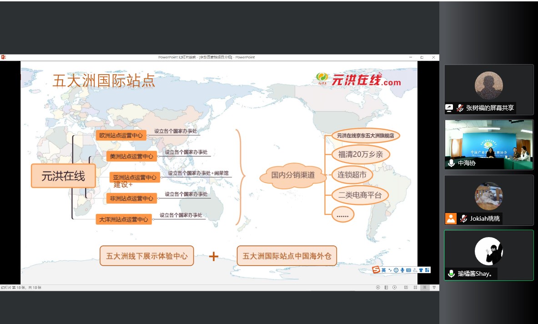Click 设立各个国家办事处+闽菜馆 text
The width and height of the screenshot is (538, 324).
tap(198, 173)
